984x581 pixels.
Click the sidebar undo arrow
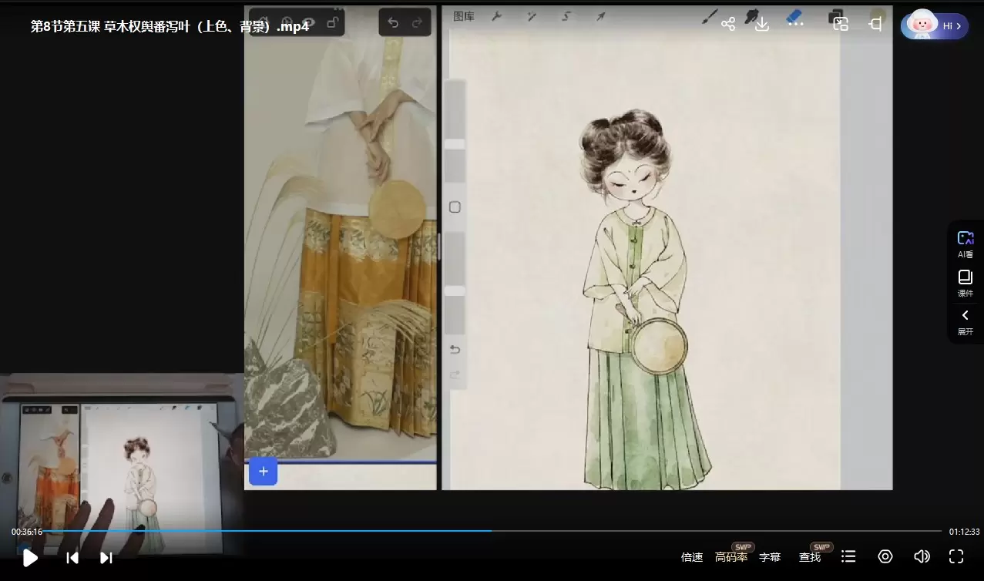pyautogui.click(x=455, y=350)
